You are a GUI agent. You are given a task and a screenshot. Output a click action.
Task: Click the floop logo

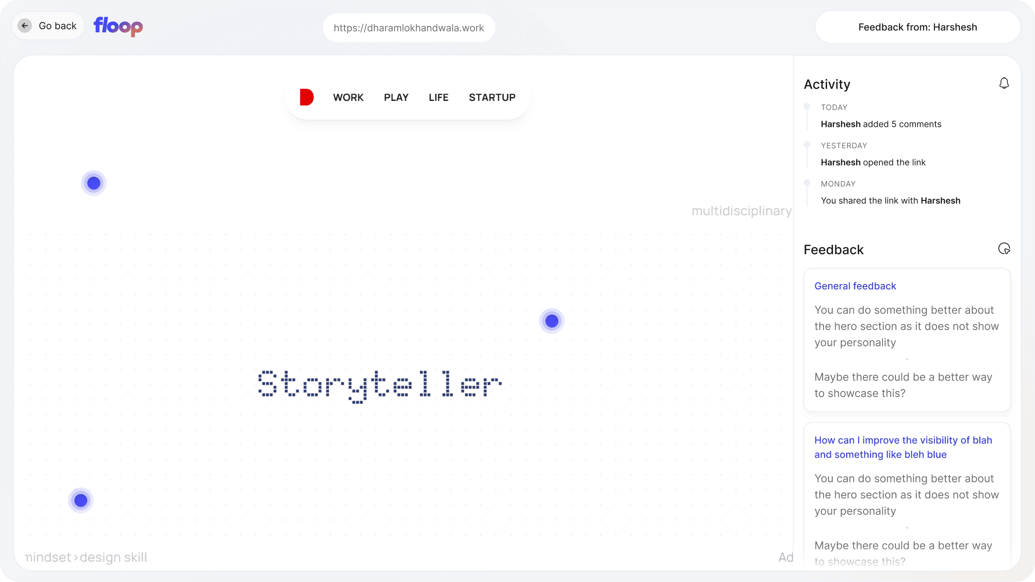coord(118,26)
